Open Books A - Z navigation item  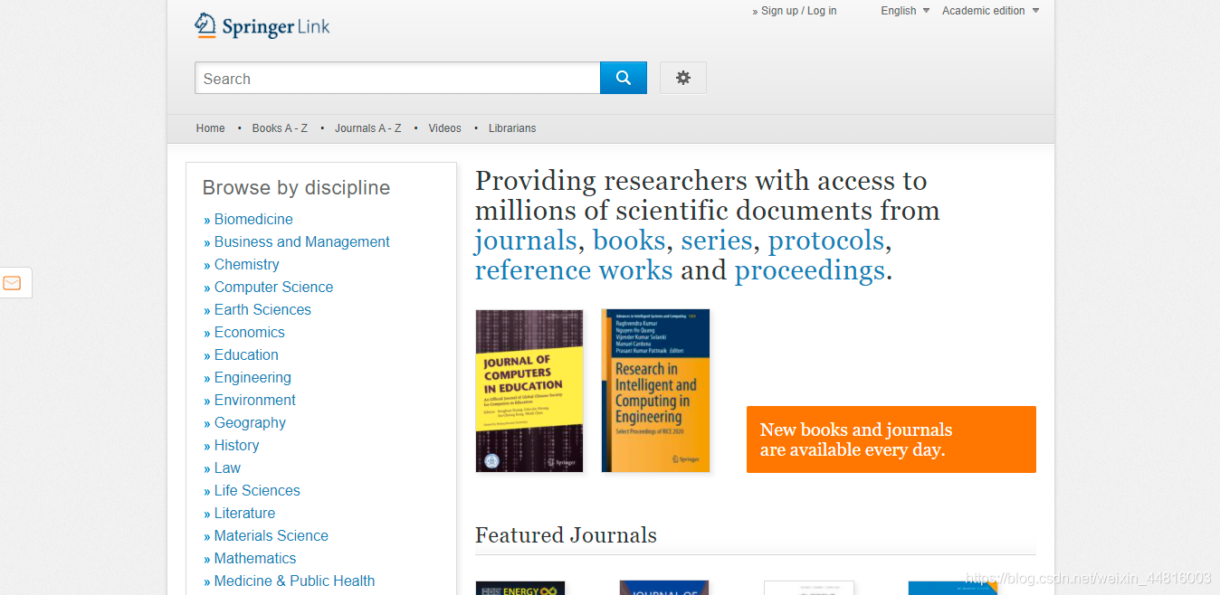pos(280,128)
